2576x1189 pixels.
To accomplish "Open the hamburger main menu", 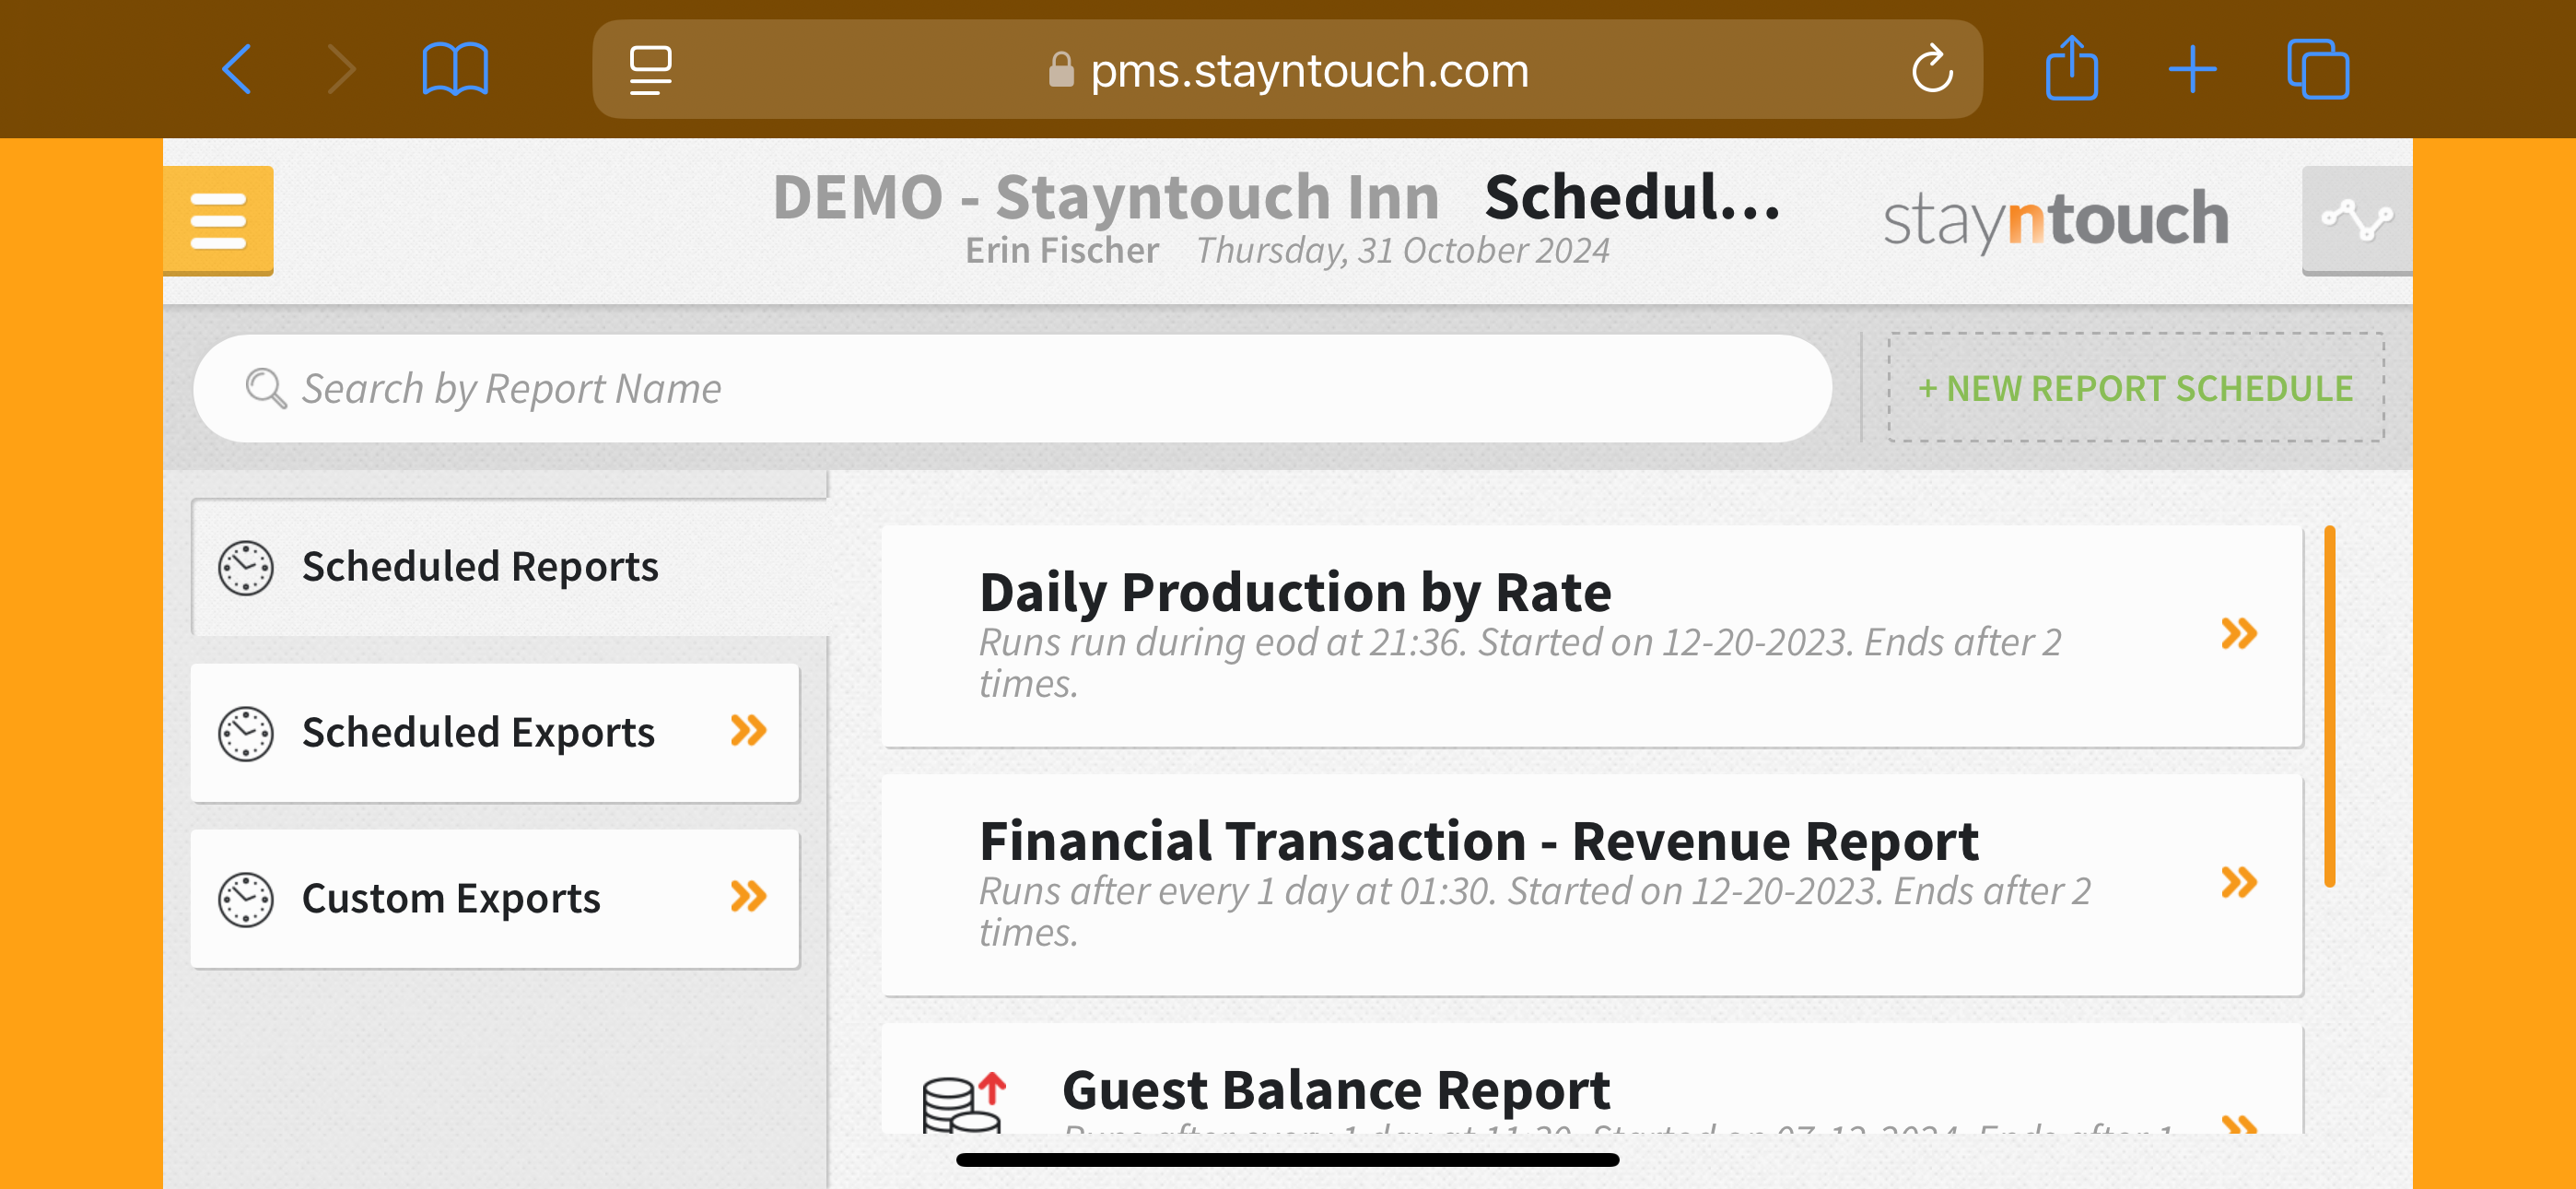I will (218, 220).
